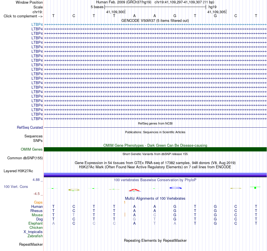Click the blue G conservation logo glyph
This screenshot has width=267, height=251.
pos(175,188)
